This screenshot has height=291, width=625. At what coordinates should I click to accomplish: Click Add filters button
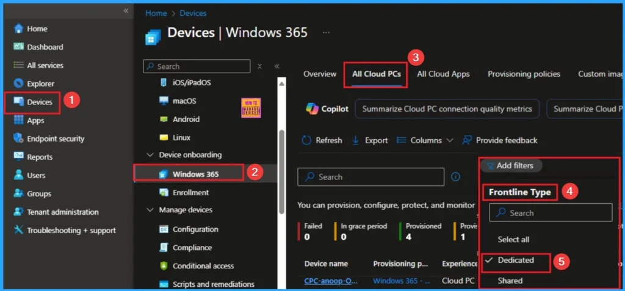coord(511,165)
